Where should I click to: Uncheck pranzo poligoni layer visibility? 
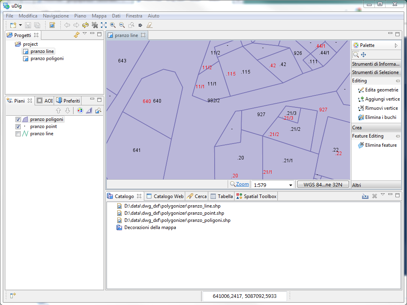(18, 120)
